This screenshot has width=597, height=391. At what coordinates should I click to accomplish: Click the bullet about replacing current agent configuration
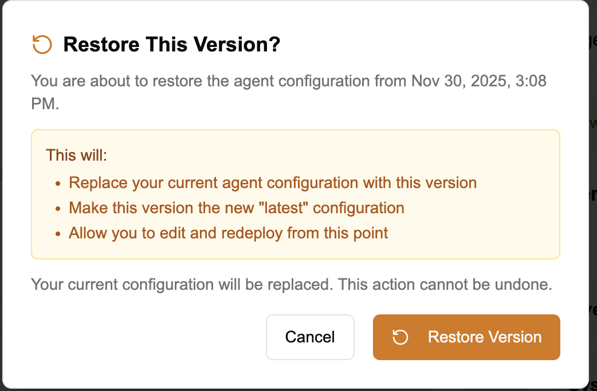pos(272,182)
